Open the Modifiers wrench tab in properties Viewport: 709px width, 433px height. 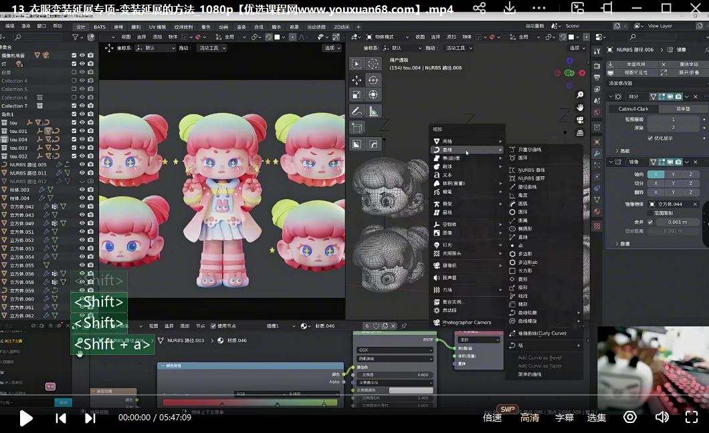click(597, 154)
